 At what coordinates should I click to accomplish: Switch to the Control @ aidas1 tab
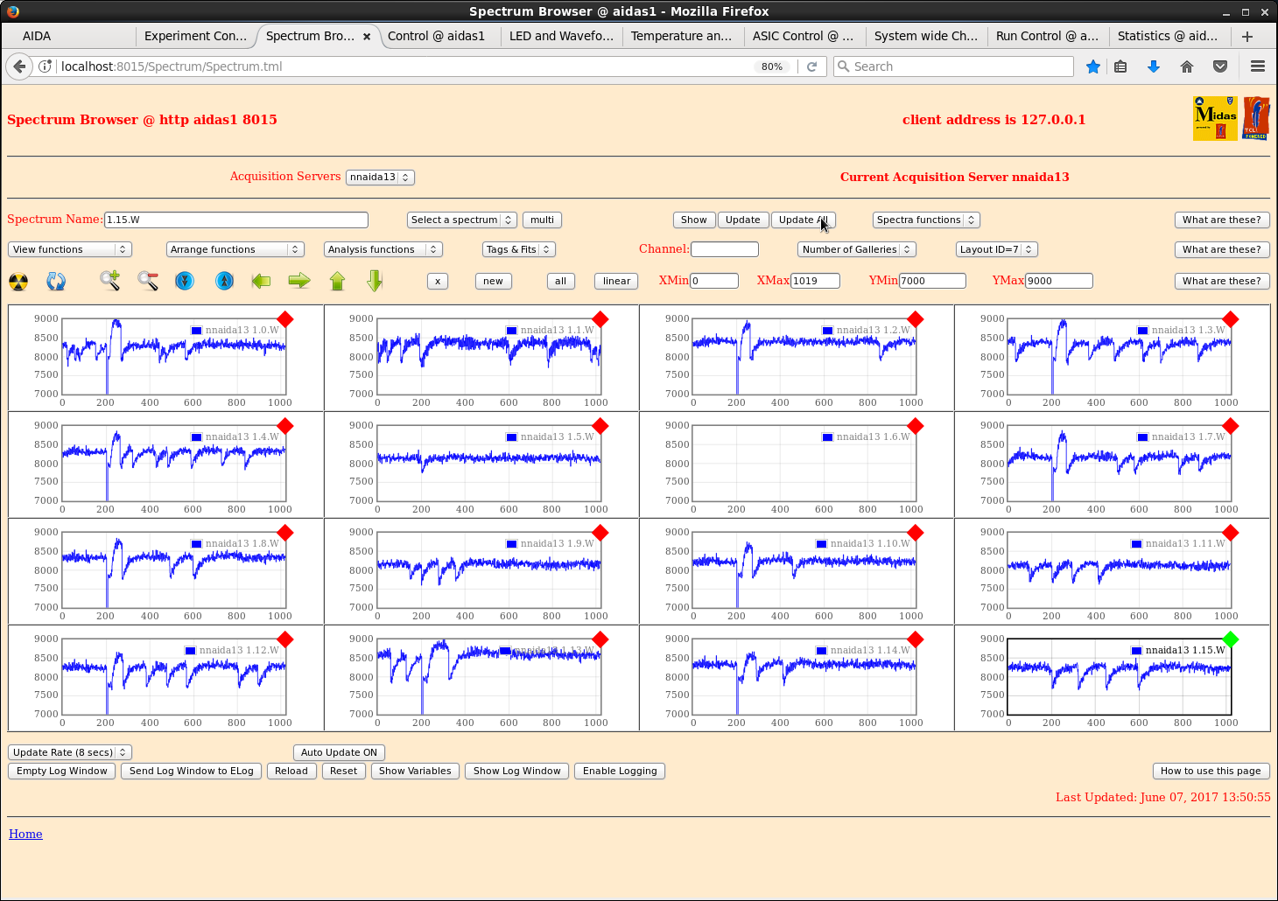440,36
